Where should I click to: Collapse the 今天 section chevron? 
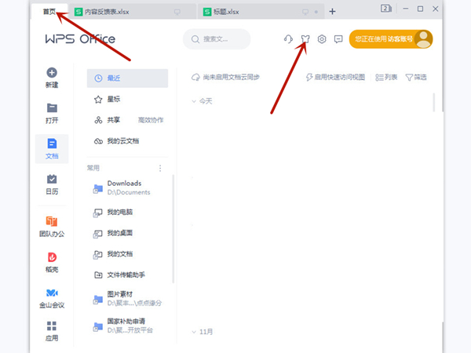tap(195, 101)
